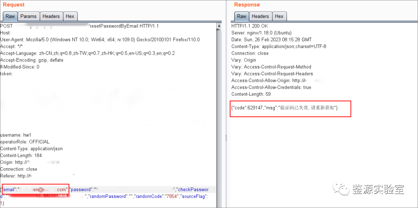
Task: Switch to the Response Raw tab
Action: pos(242,16)
